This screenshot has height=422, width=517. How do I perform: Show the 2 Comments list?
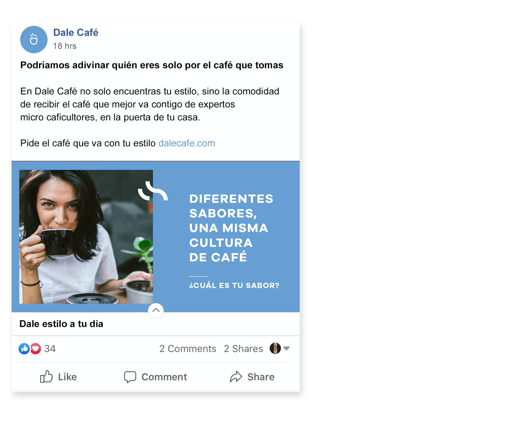(x=188, y=348)
